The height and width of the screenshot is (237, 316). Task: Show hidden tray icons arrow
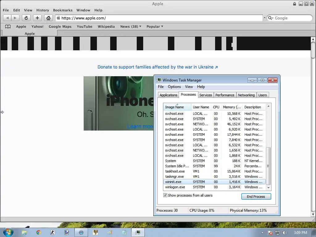coord(262,233)
